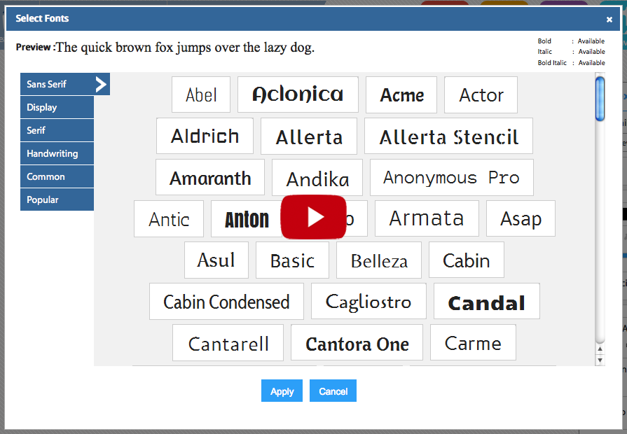This screenshot has height=434, width=627.
Task: Choose the Anonymous Pro font
Action: click(452, 177)
